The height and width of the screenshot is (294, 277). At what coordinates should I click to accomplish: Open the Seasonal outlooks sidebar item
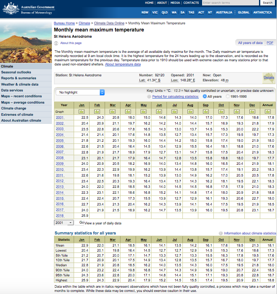16,72
